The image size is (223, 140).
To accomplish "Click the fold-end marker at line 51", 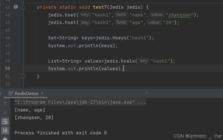I will 24,76.
